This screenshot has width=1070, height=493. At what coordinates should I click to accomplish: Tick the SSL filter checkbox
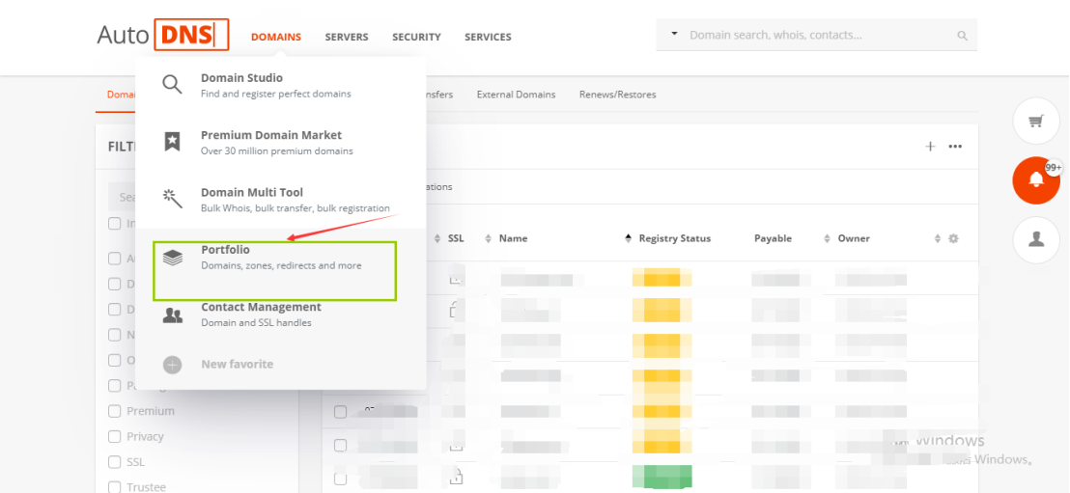click(115, 462)
